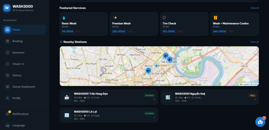Click Available badge on Trần Hưng Đạo
The image size is (269, 130).
150,95
